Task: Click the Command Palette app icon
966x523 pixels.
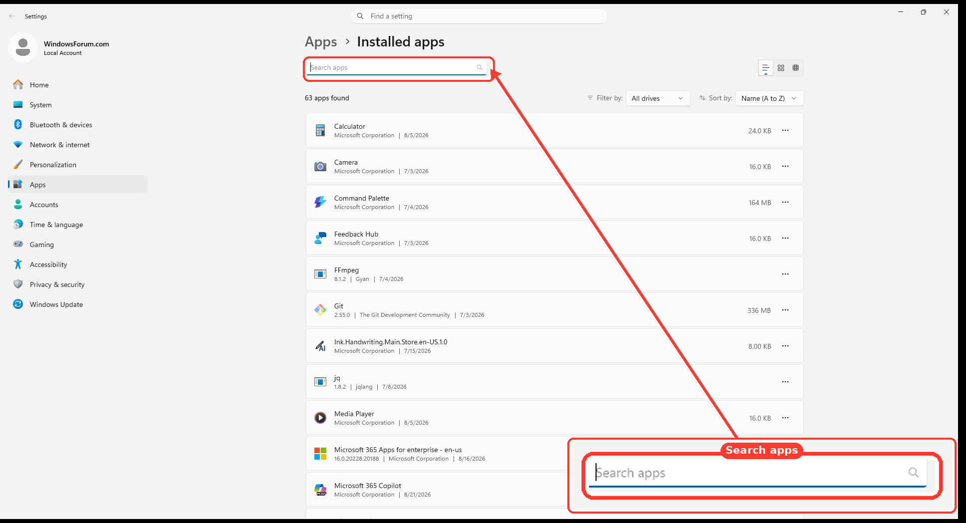Action: pos(320,203)
